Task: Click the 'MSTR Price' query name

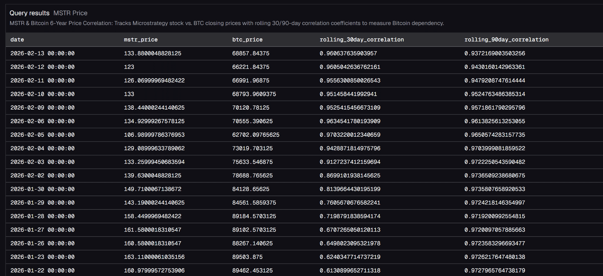Action: (70, 13)
